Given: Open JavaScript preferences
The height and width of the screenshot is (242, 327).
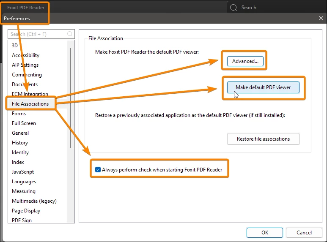Looking at the screenshot, I should pos(23,172).
